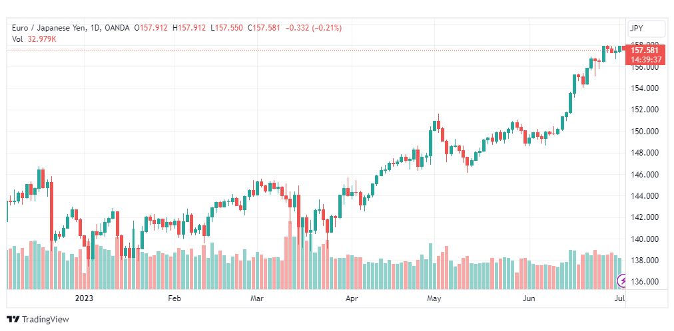
Task: Click the −0.332 (−0.21%) change value
Action: (314, 28)
